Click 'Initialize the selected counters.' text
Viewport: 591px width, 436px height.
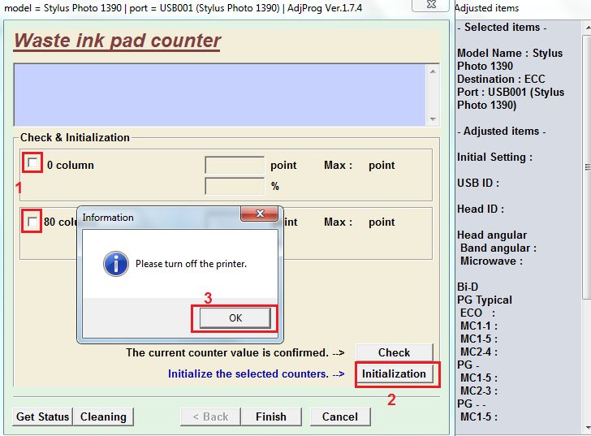248,373
